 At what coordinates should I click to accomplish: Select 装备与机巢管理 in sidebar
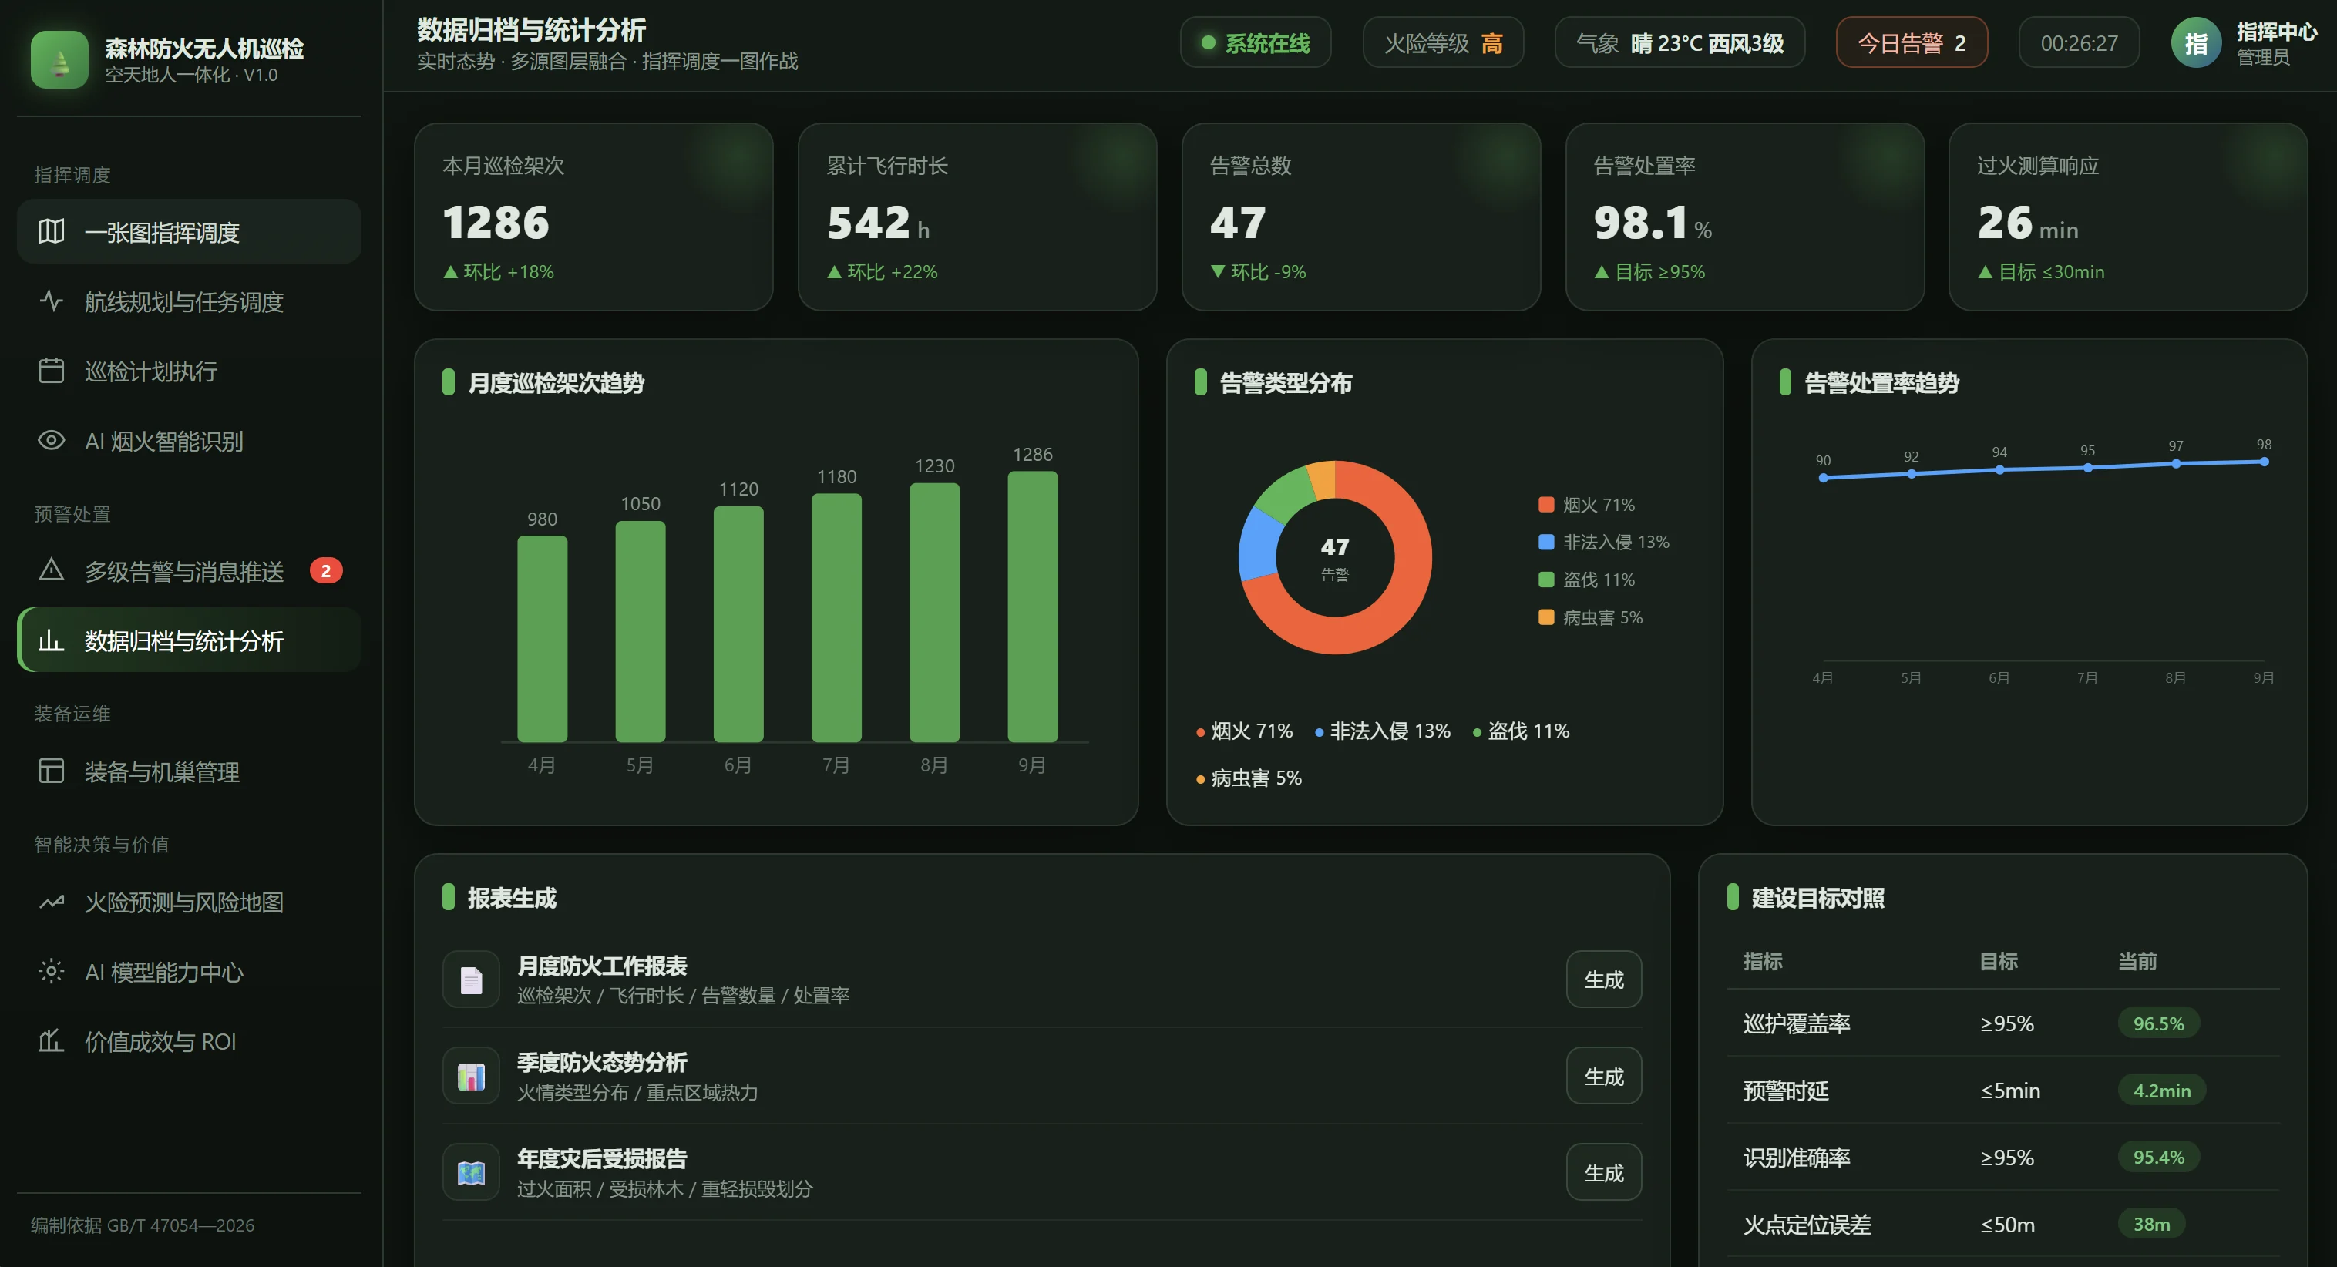pyautogui.click(x=189, y=771)
